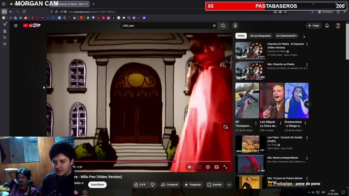Toggle the browser sidebar panel button
Viewport: 349px width, 196px height.
pyautogui.click(x=4, y=12)
